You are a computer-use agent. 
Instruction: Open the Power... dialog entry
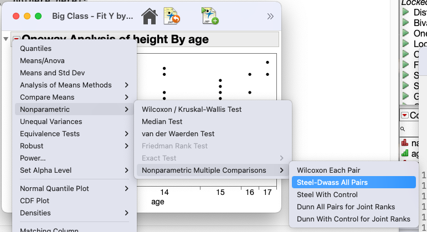coord(33,158)
